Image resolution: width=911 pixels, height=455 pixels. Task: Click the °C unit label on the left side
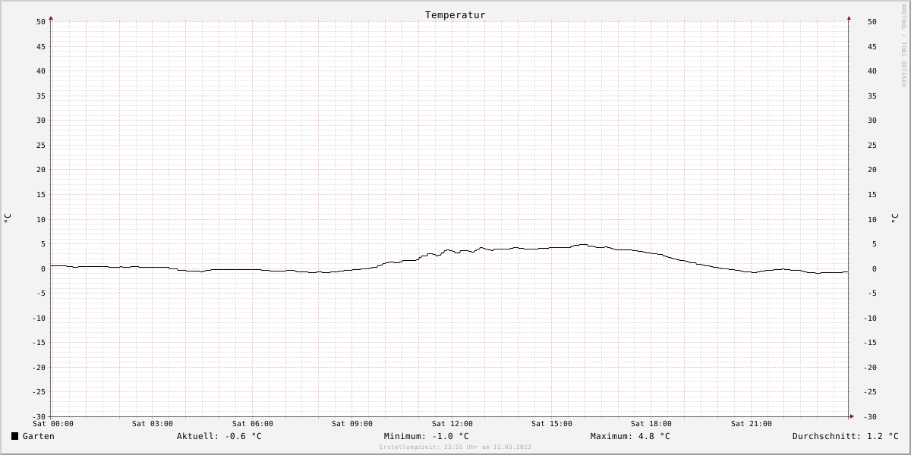pos(8,218)
